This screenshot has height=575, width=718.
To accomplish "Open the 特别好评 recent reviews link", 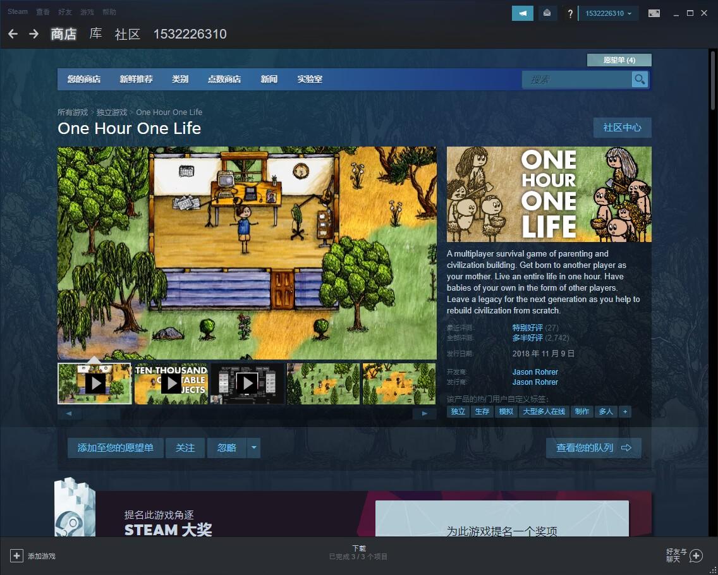I will (528, 328).
